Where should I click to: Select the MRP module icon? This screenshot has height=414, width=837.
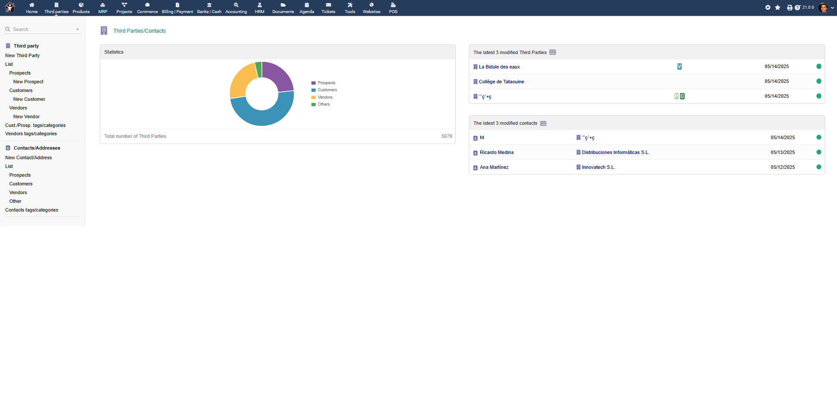point(102,7)
